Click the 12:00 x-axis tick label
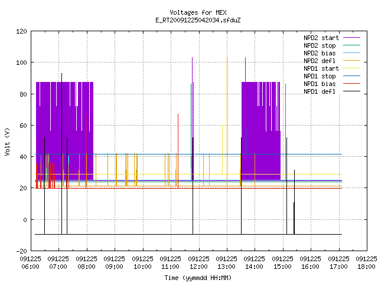The image size is (378, 283). 198,266
